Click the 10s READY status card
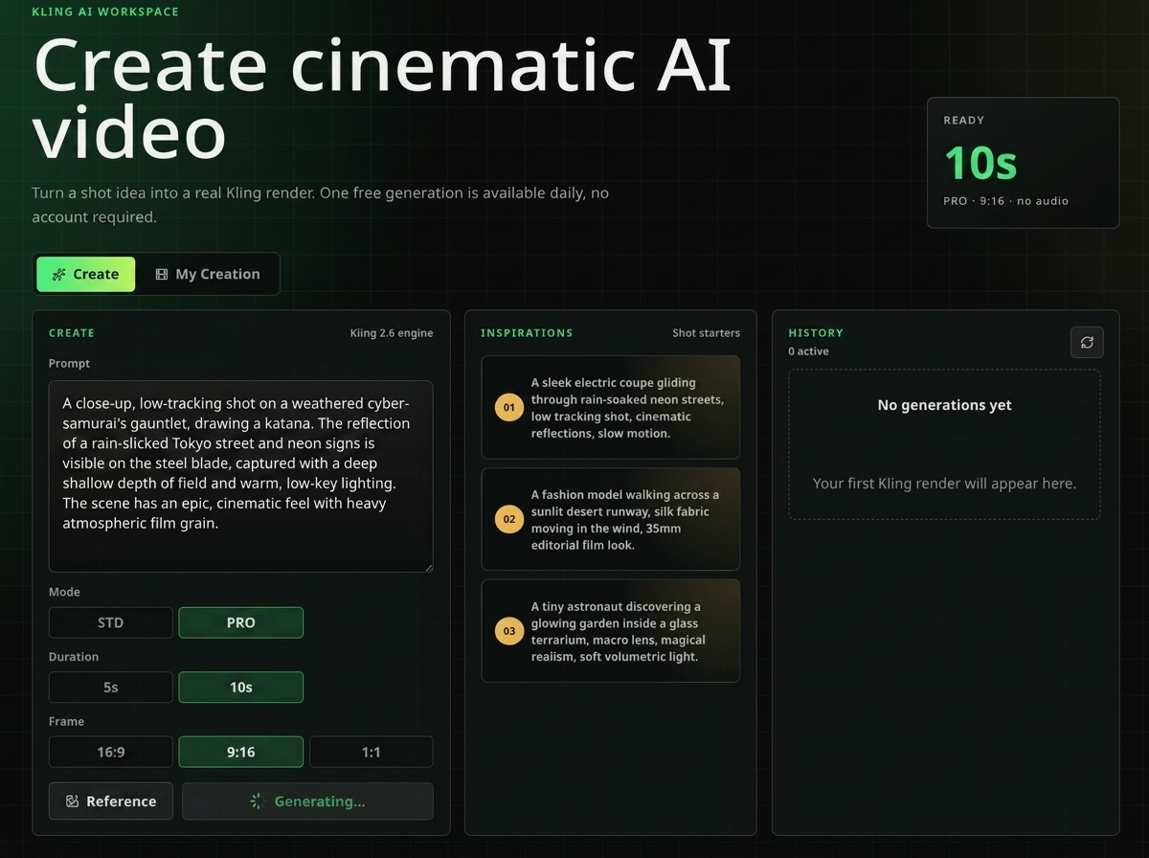The height and width of the screenshot is (858, 1149). pos(1023,163)
